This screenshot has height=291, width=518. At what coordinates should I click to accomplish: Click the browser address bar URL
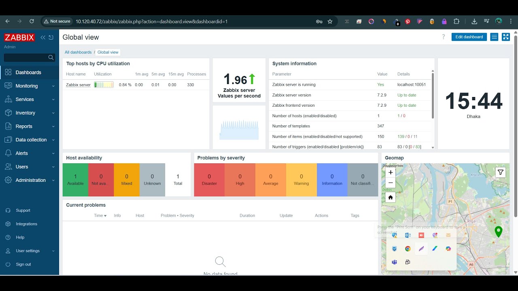(x=152, y=21)
